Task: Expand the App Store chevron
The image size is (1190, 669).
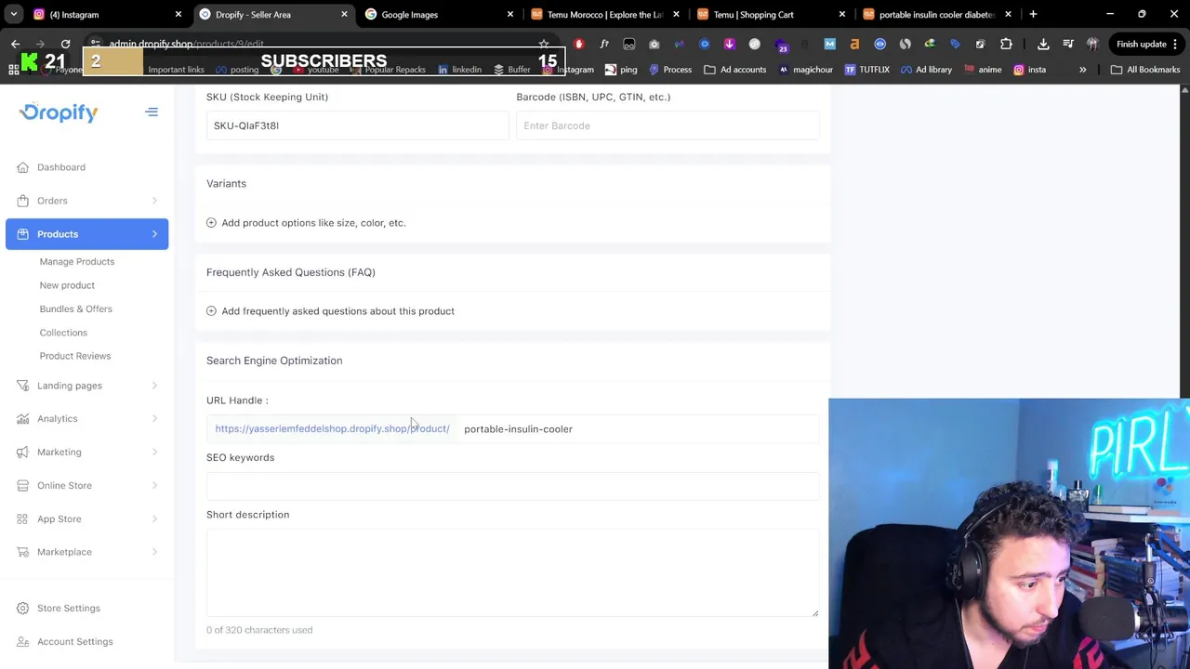Action: pos(154,519)
